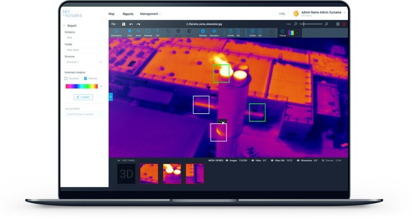This screenshot has width=412, height=219.
Task: Pick the Rectangle drawing tool
Action: tap(148, 31)
